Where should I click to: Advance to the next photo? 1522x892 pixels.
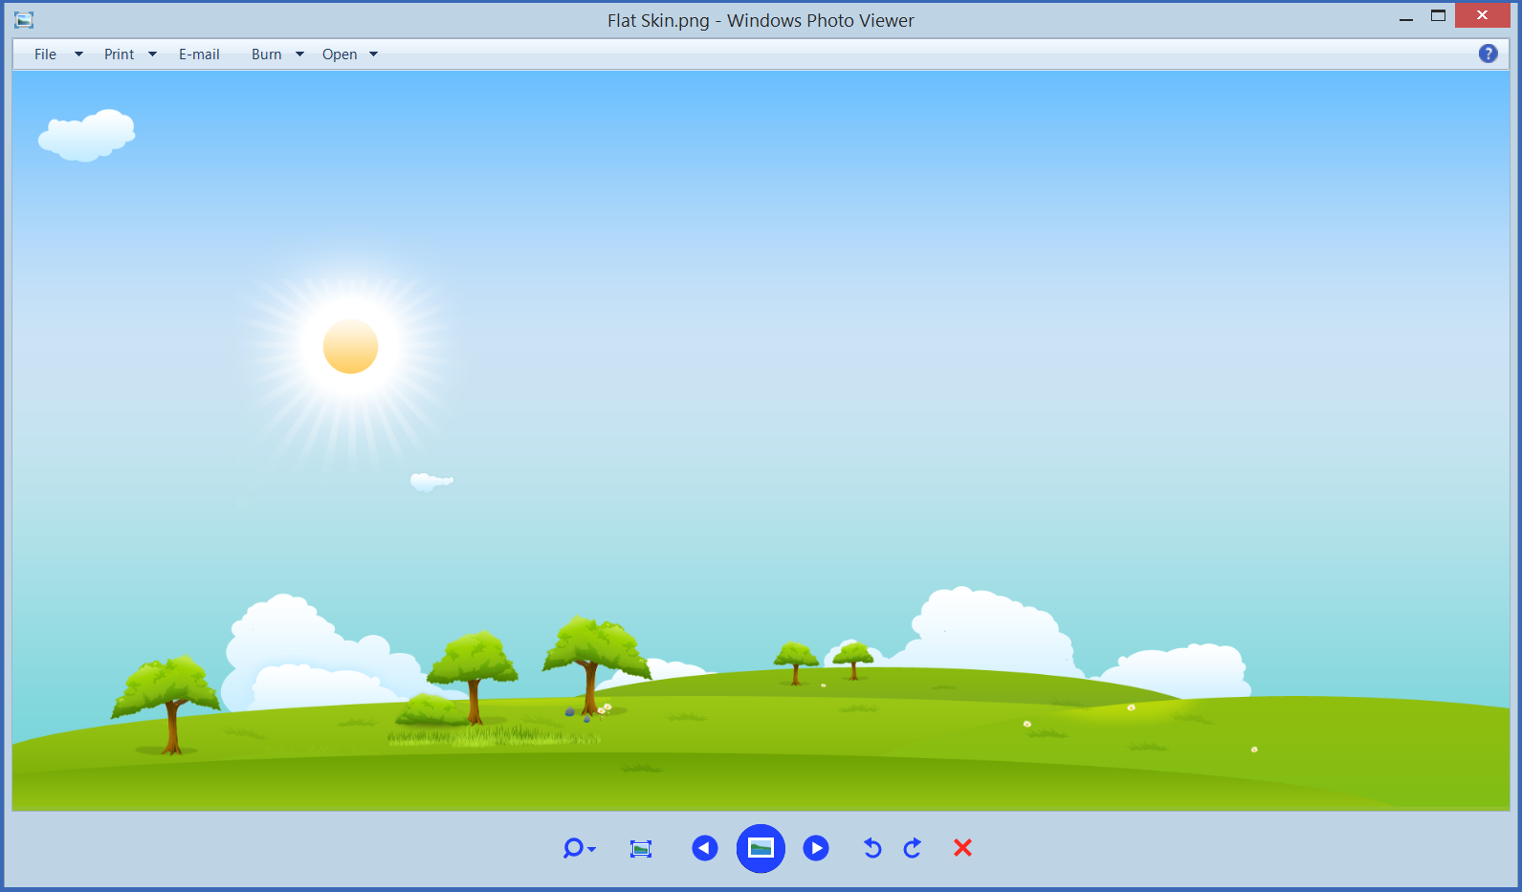click(x=816, y=848)
